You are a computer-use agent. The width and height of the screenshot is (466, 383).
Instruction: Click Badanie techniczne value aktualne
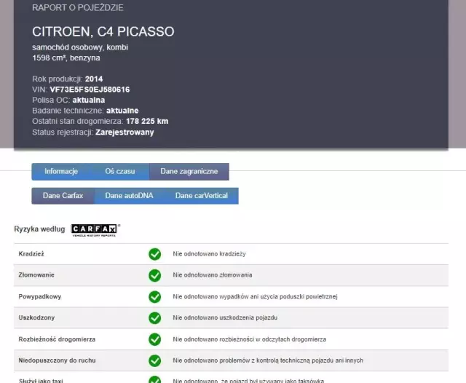pyautogui.click(x=122, y=111)
